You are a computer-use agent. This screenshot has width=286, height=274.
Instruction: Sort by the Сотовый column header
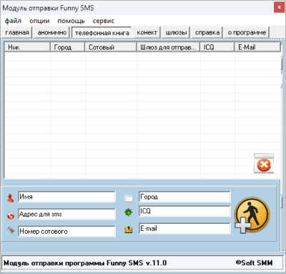tap(111, 47)
